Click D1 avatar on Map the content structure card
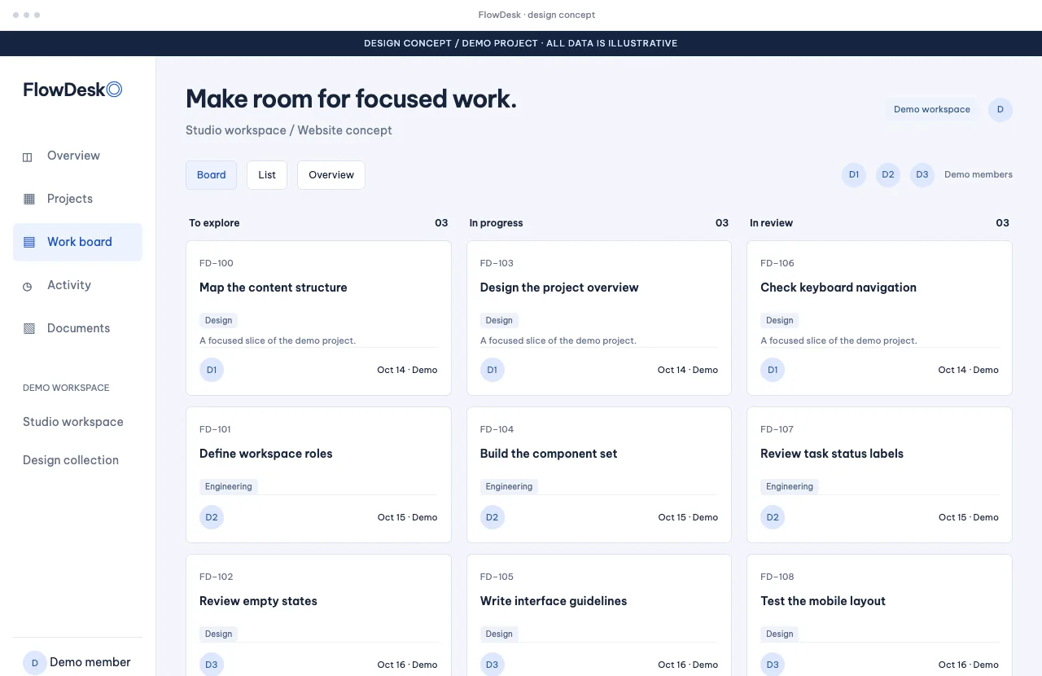Image resolution: width=1042 pixels, height=676 pixels. 212,370
